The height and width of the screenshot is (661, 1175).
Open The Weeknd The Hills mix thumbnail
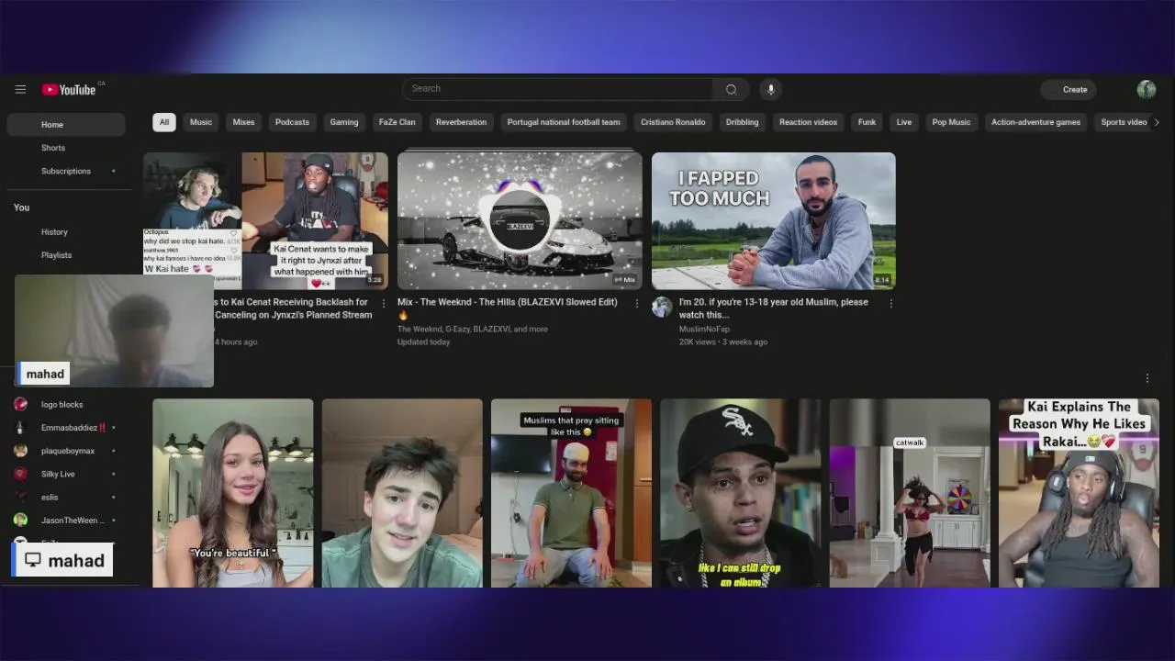[x=520, y=220]
